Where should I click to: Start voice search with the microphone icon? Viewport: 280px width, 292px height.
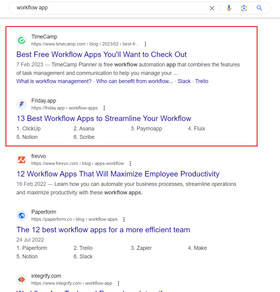(x=229, y=8)
